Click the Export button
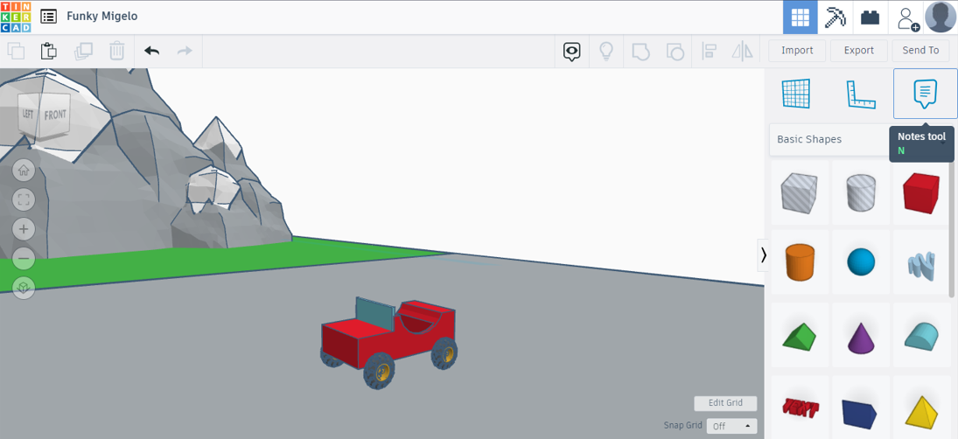This screenshot has height=439, width=958. (x=859, y=51)
